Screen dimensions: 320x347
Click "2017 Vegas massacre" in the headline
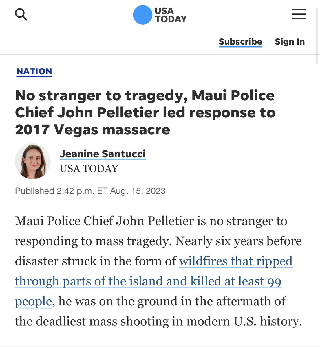(x=92, y=130)
